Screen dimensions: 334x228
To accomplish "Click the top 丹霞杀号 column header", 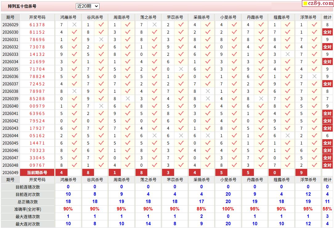I will click(x=255, y=17).
